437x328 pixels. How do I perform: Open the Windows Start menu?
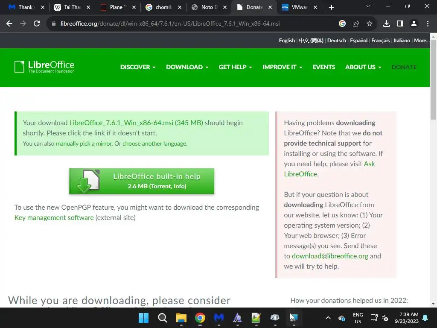[144, 318]
